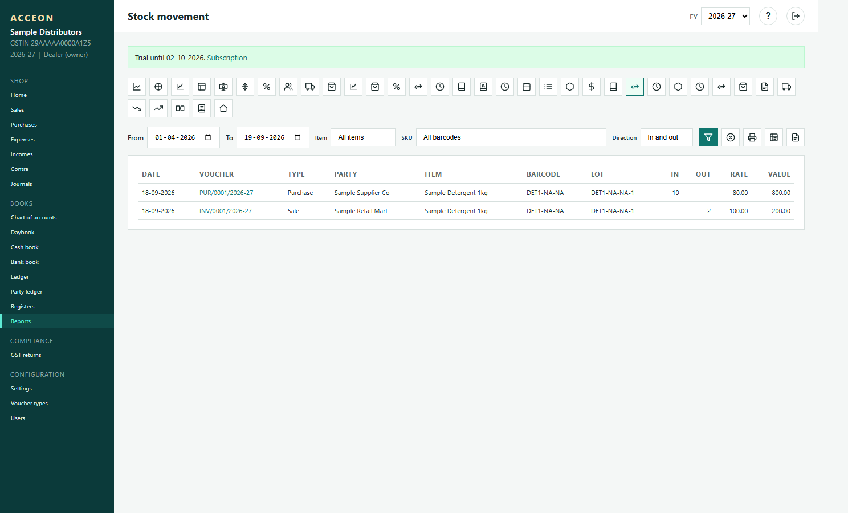Viewport: 848px width, 513px height.
Task: Open the trending up report icon
Action: (158, 108)
